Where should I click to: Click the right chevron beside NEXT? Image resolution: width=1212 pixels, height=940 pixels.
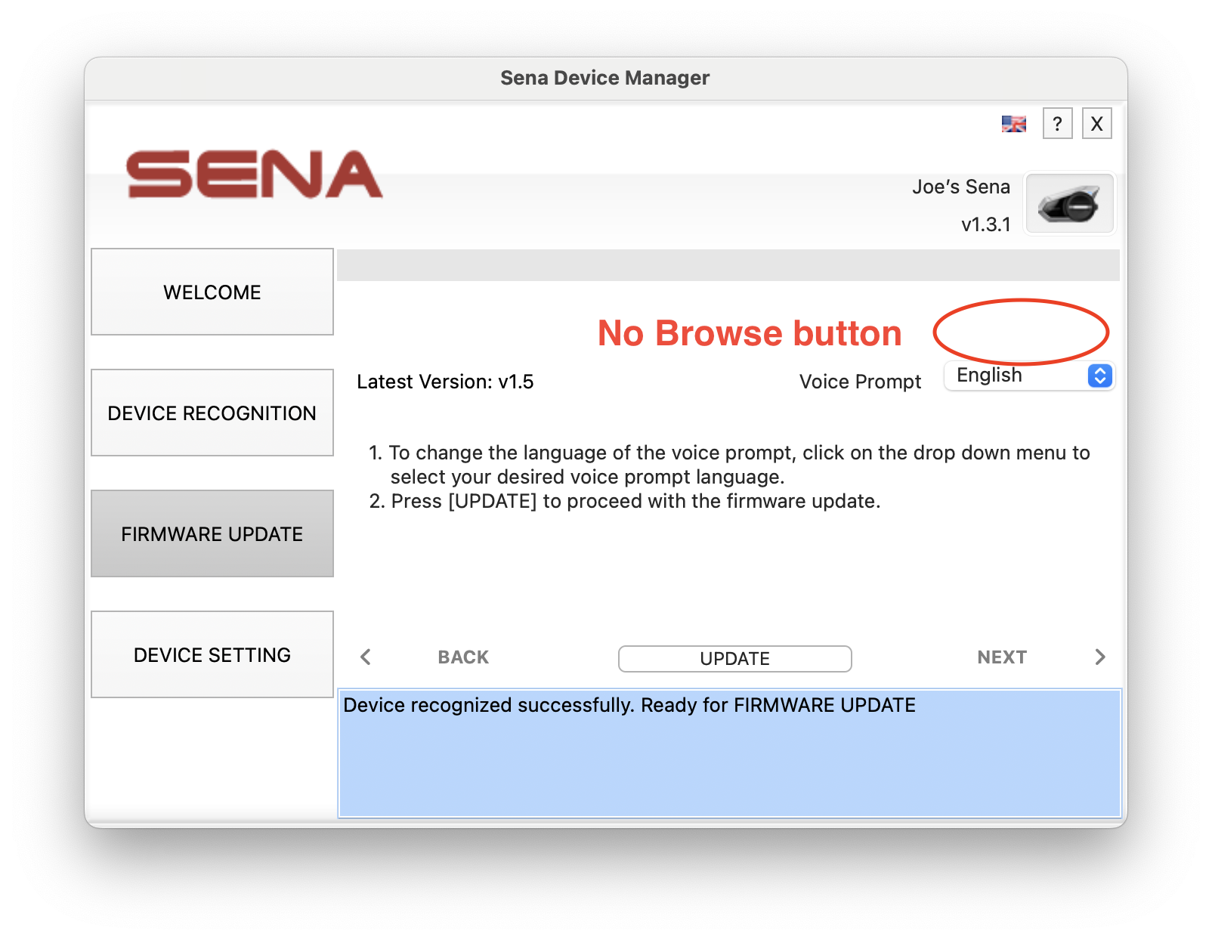(1099, 657)
